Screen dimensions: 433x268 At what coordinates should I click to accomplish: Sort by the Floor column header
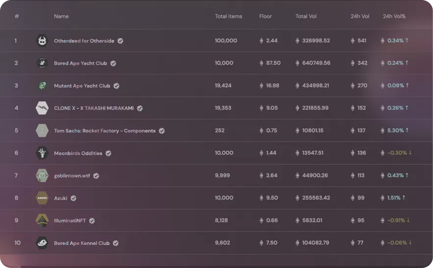click(x=265, y=16)
